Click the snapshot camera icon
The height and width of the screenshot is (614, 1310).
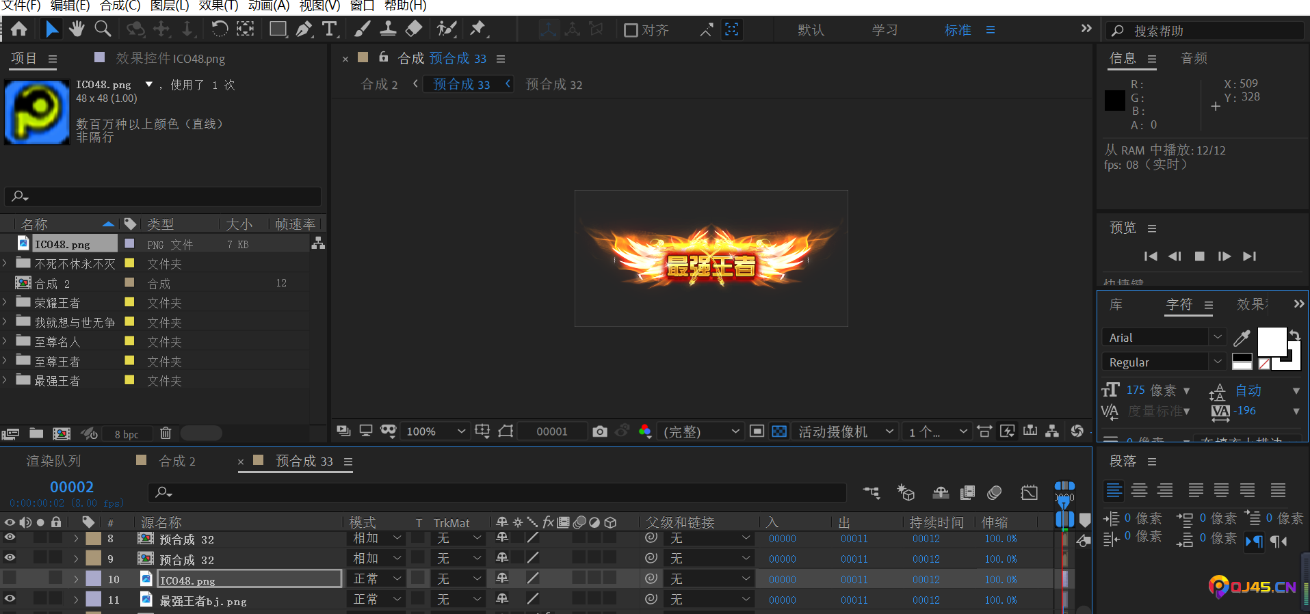click(600, 431)
